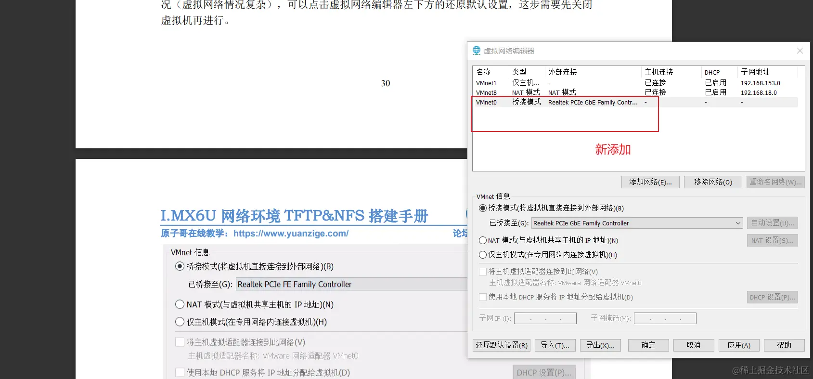Click subnet address 192.168.18.0
This screenshot has height=379, width=813.
[x=759, y=92]
